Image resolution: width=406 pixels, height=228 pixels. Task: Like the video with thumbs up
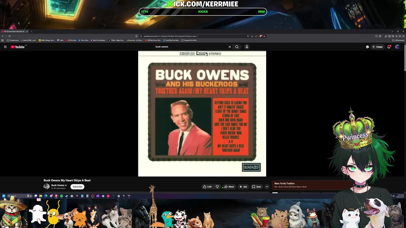tap(207, 187)
